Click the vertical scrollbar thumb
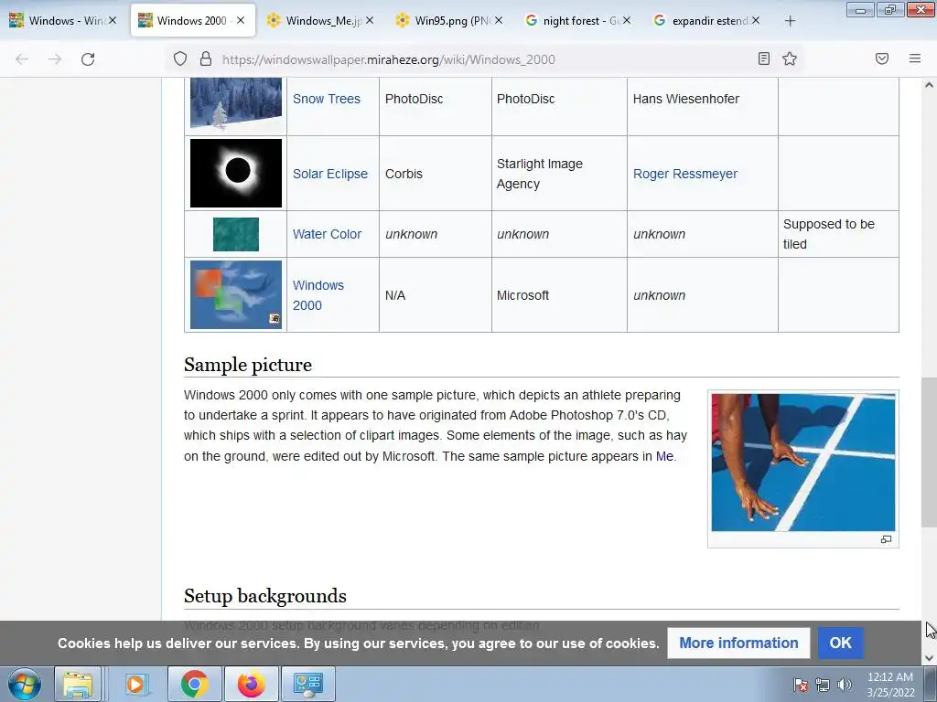 930,452
